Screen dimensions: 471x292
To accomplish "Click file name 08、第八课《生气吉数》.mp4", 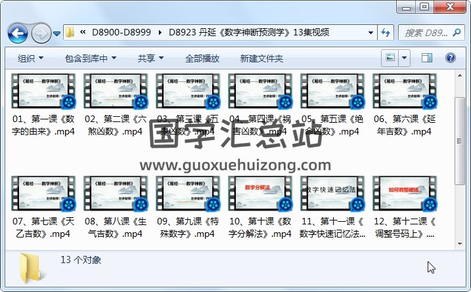I will pos(116,228).
